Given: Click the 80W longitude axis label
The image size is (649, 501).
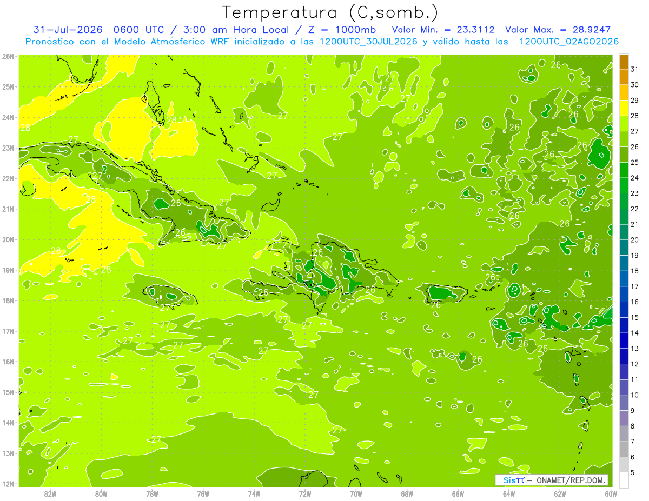Looking at the screenshot, I should [x=101, y=493].
